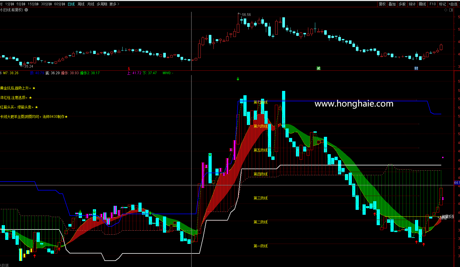The image size is (460, 267).
Task: Click the green down arrow at the peak
Action: (x=238, y=79)
